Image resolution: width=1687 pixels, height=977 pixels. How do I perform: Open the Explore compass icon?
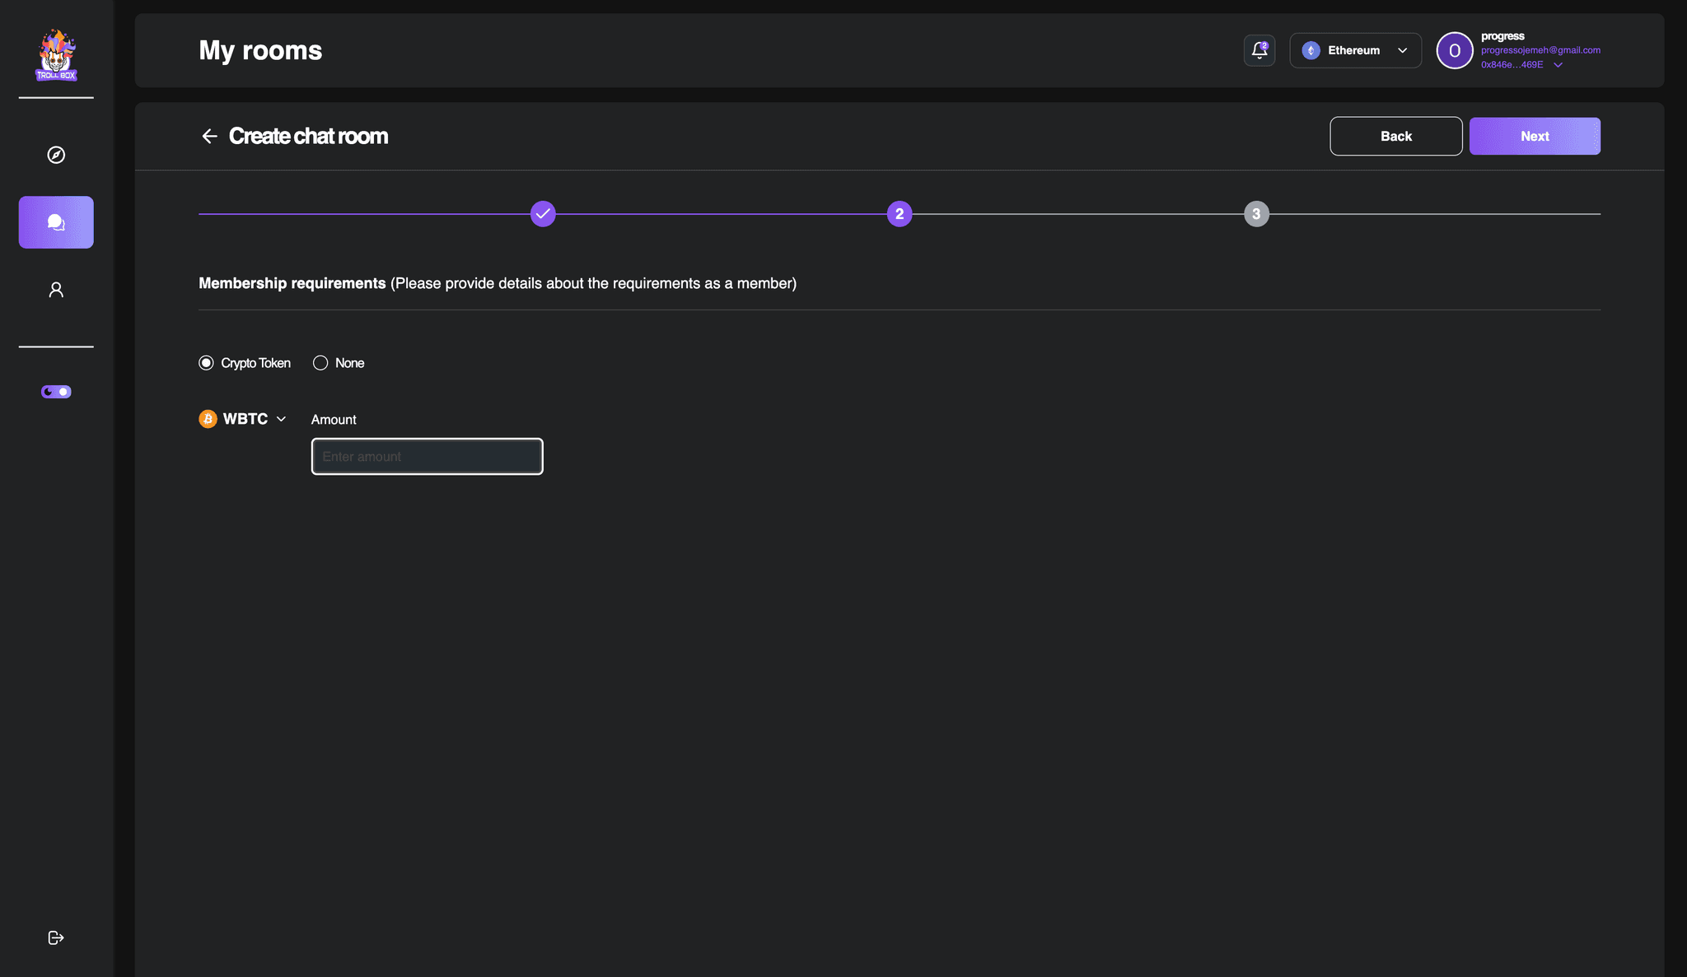pos(56,155)
